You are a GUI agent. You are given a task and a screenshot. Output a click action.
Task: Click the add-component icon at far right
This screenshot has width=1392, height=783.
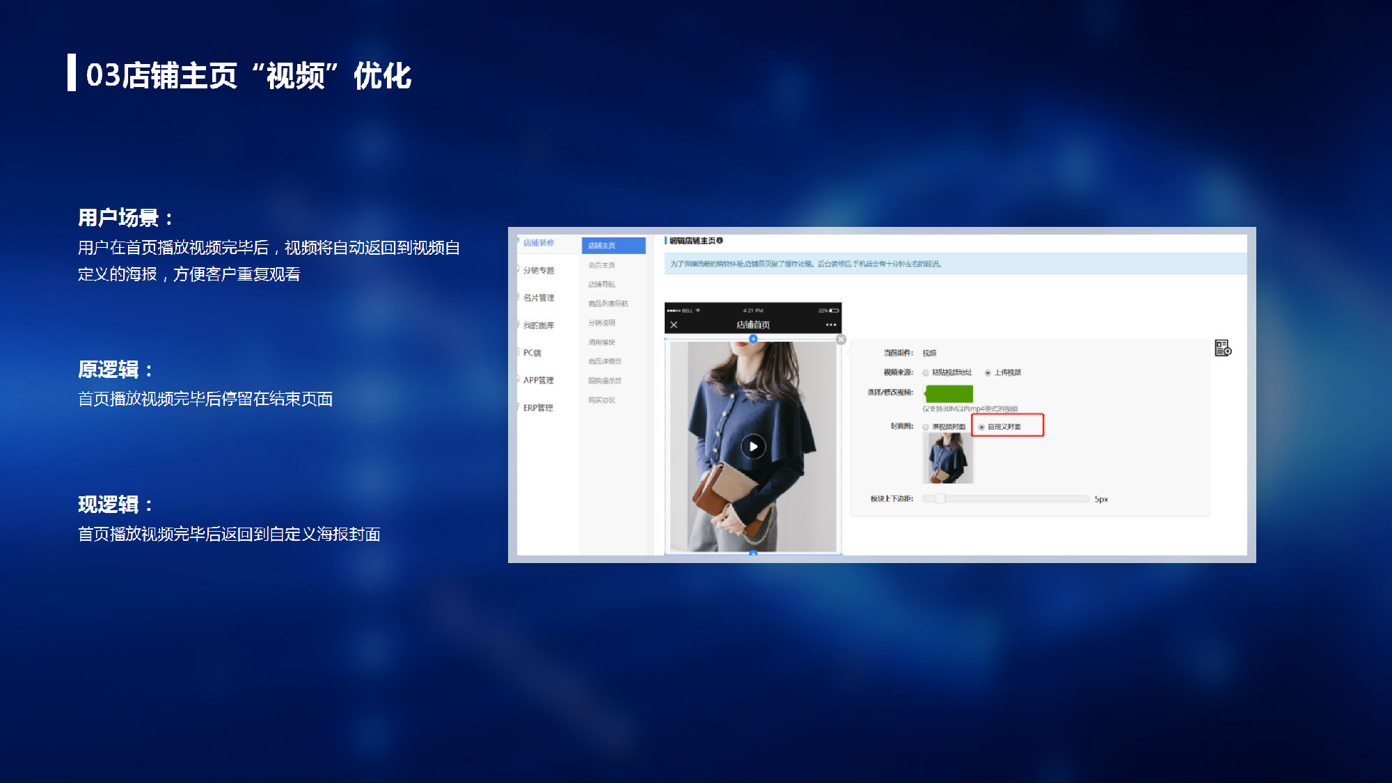pos(1223,348)
